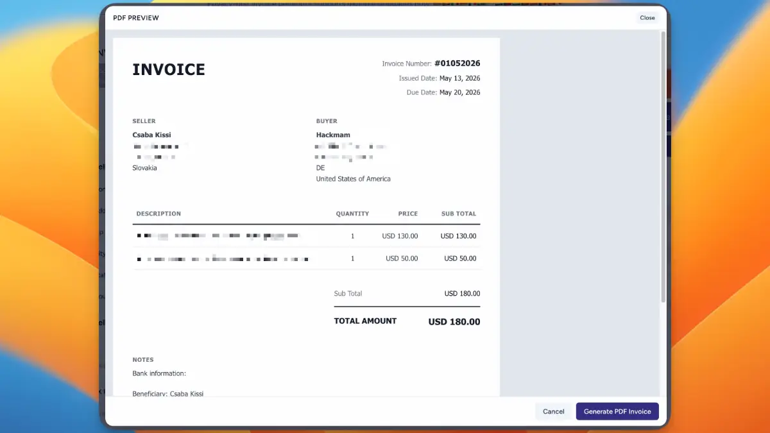The width and height of the screenshot is (770, 433).
Task: Click the BUYER label
Action: click(x=327, y=121)
